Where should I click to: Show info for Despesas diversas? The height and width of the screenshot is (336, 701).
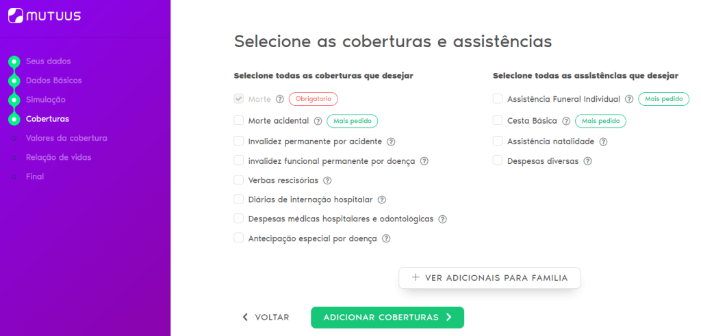(x=588, y=161)
